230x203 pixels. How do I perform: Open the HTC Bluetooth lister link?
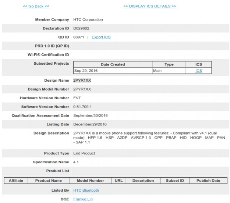click(x=86, y=190)
